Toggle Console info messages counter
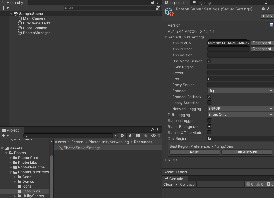Screen dimensions: 274x198 [x=250, y=184]
